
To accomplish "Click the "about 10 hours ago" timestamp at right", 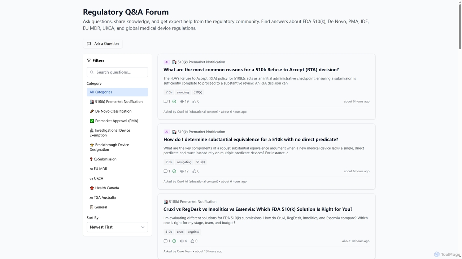I will [x=356, y=241].
